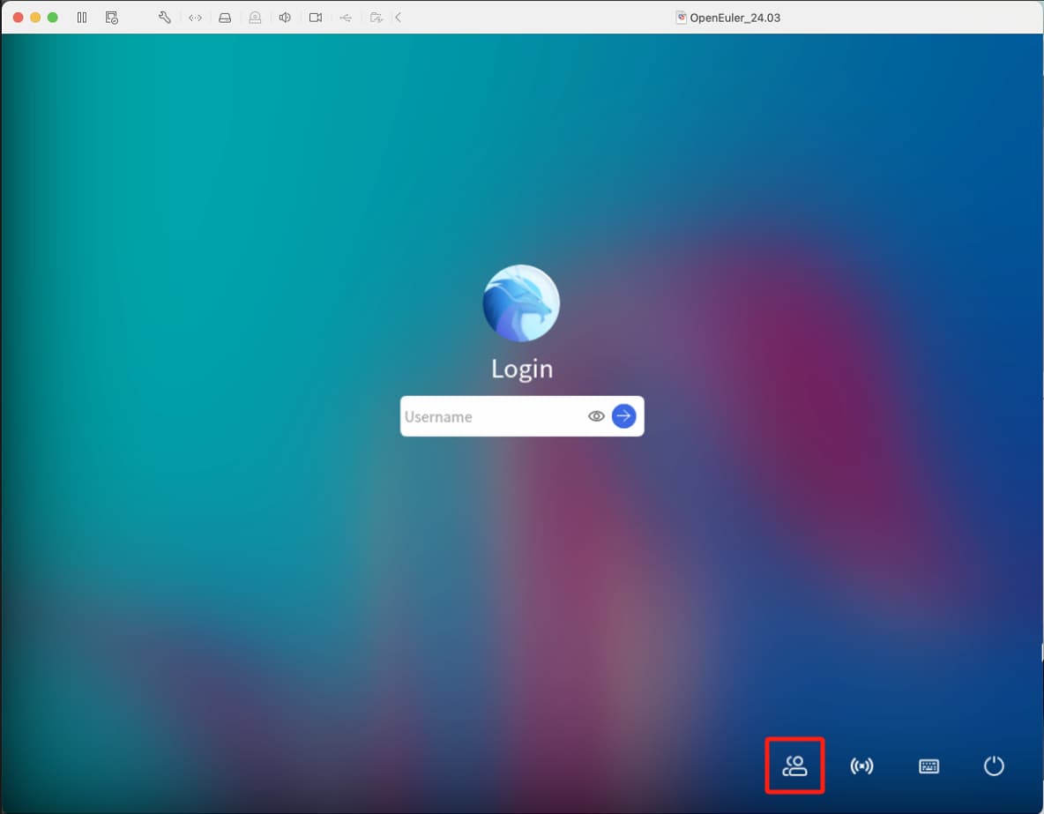Toggle the eye visibility icon
This screenshot has width=1044, height=814.
596,416
